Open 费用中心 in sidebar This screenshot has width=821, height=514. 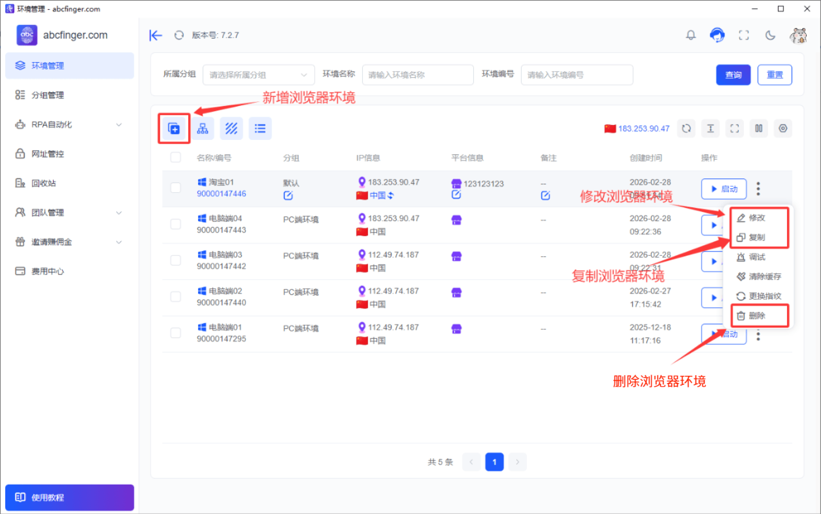point(70,271)
